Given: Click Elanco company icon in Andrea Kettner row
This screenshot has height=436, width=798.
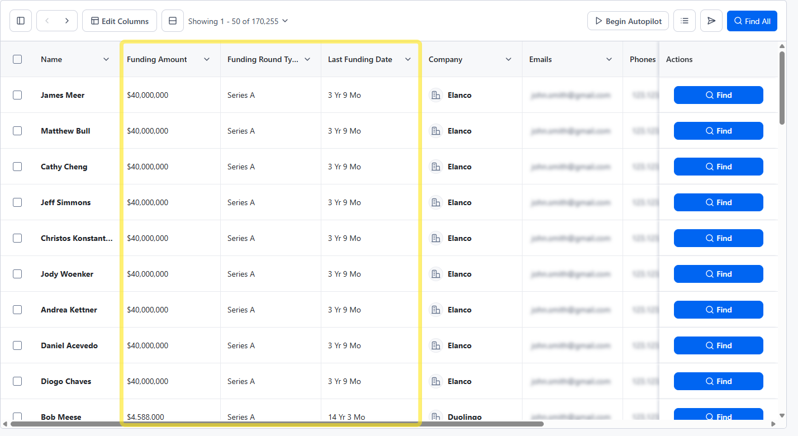Looking at the screenshot, I should (436, 310).
